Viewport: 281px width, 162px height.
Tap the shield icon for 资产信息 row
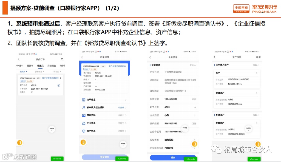[84, 131]
